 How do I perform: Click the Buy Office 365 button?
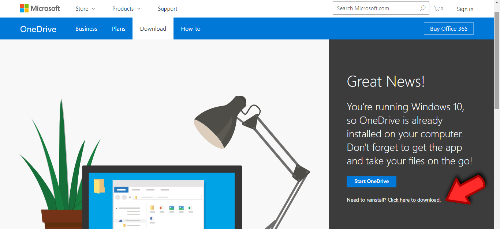(449, 28)
